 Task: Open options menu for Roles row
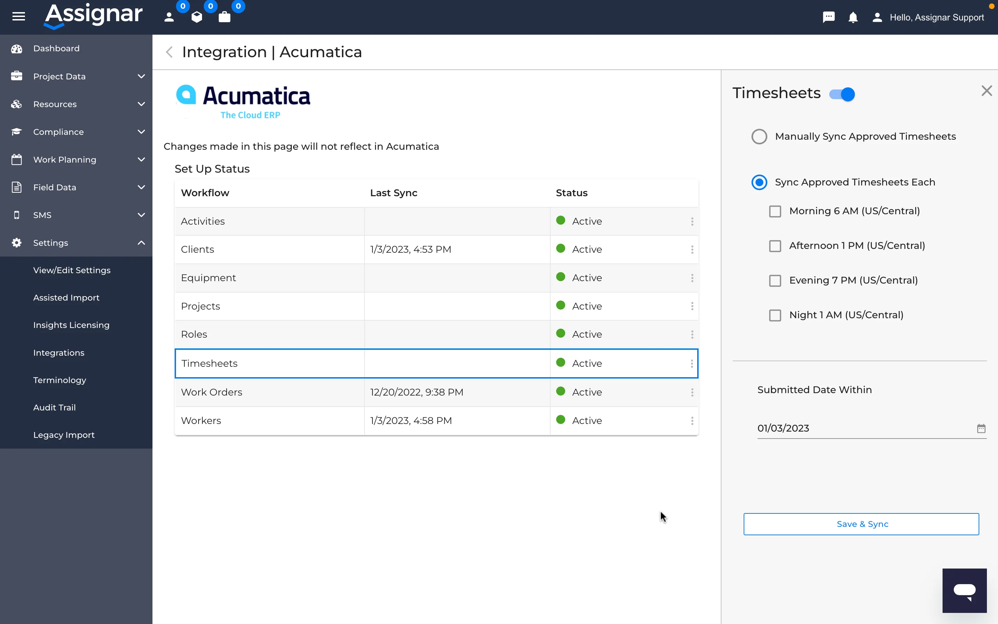pos(692,335)
